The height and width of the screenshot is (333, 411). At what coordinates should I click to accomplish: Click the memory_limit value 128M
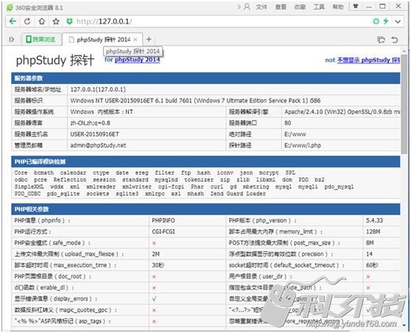point(373,232)
